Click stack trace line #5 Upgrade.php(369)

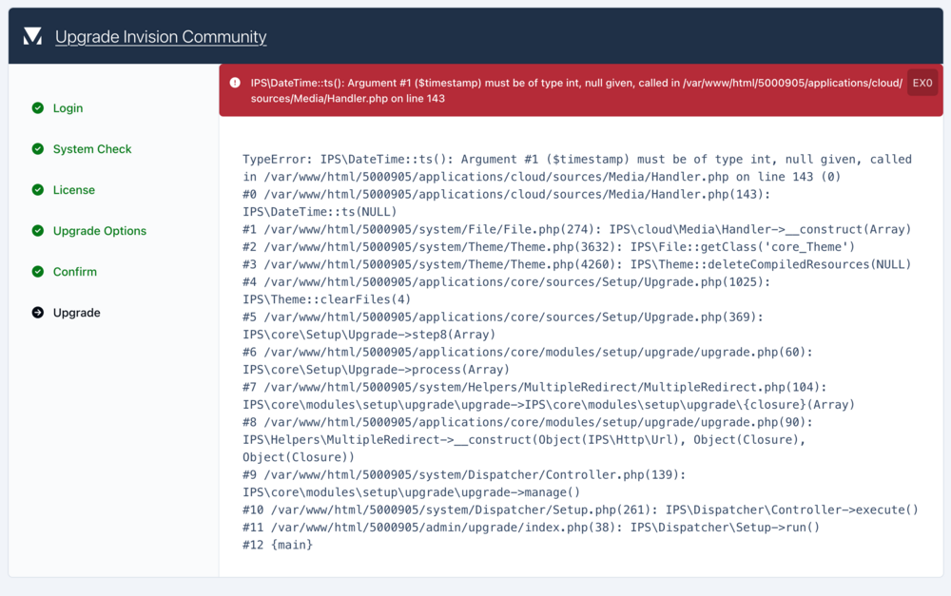point(503,317)
